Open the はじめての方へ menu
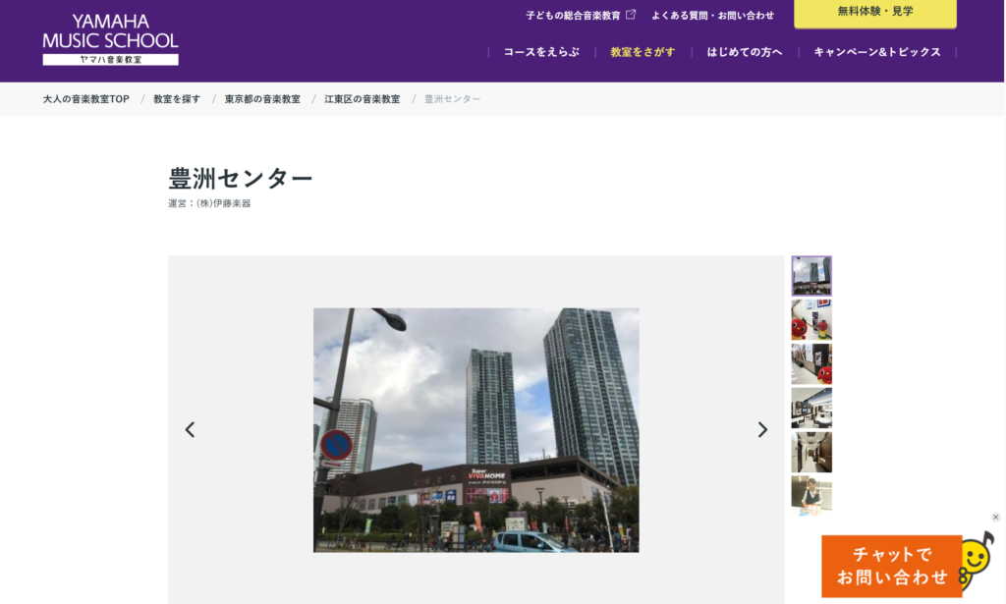This screenshot has width=1006, height=604. pyautogui.click(x=745, y=52)
